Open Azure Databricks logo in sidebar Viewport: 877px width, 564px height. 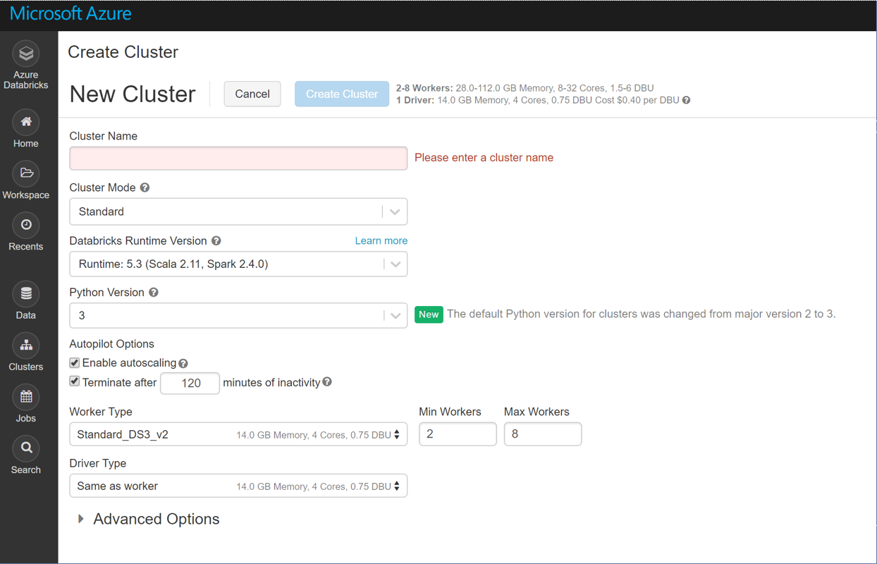tap(26, 54)
